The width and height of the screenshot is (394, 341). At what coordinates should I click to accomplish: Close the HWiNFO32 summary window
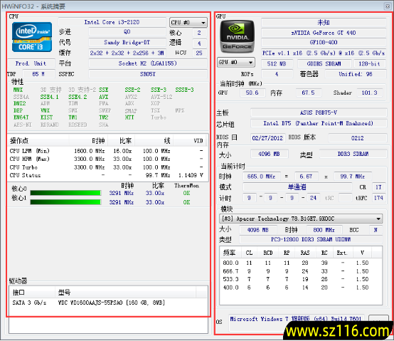click(x=387, y=6)
